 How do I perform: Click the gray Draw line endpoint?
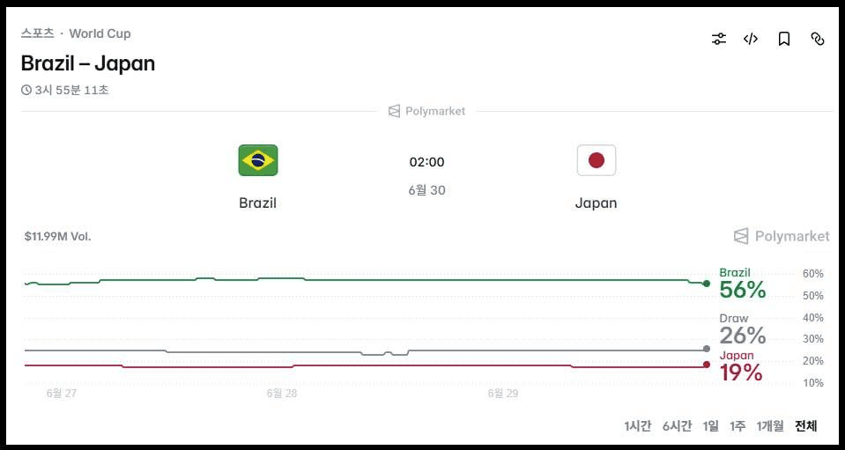click(707, 349)
